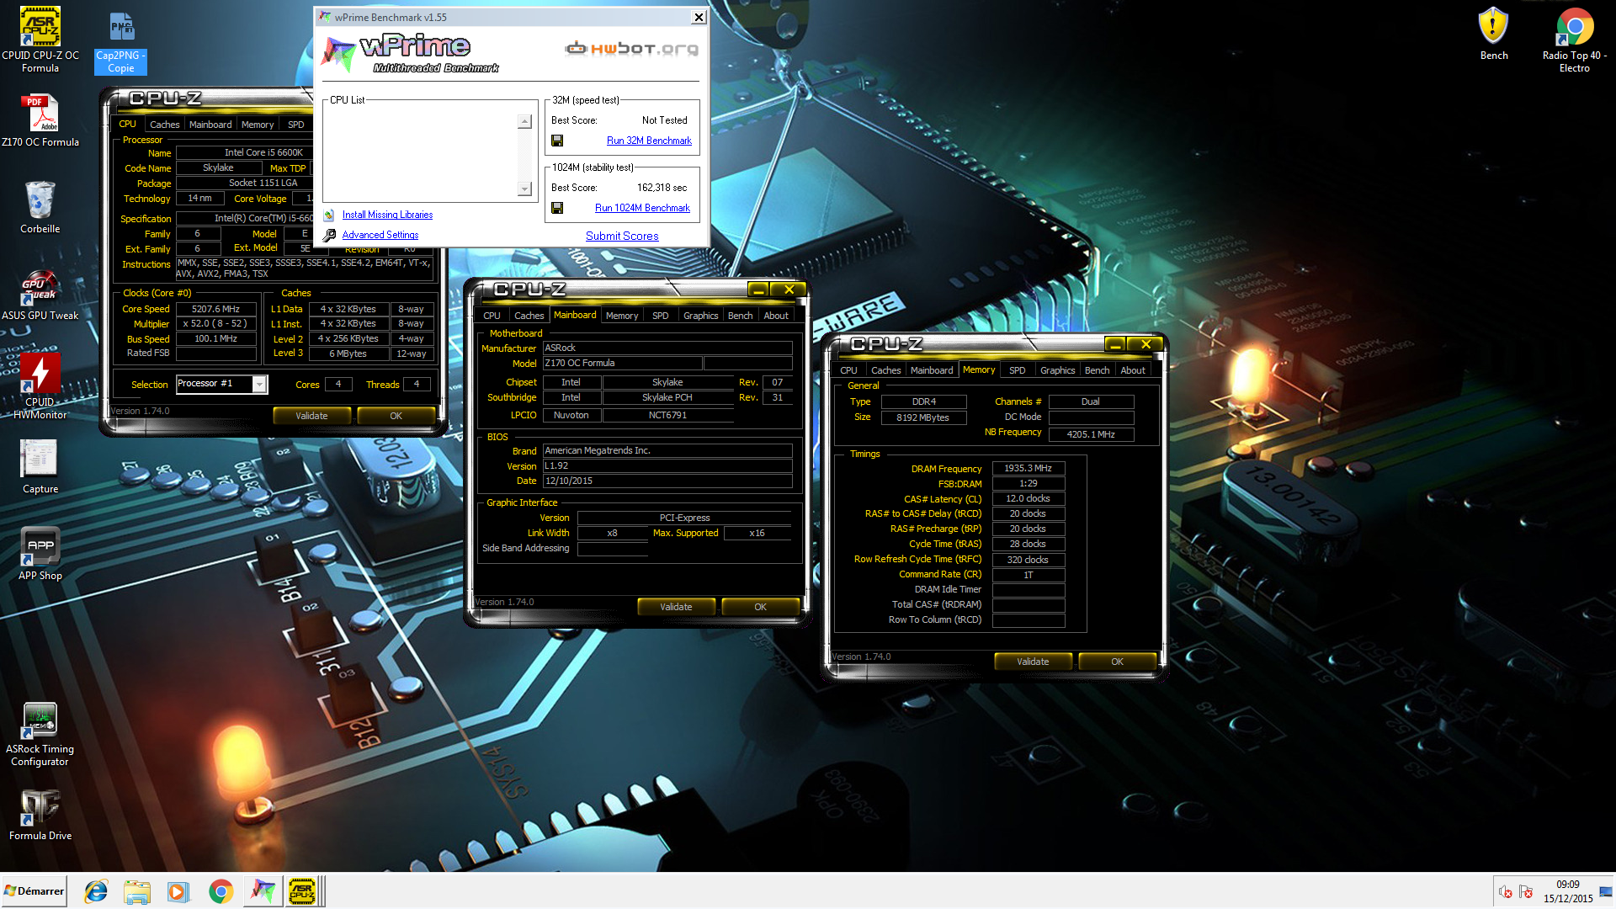Minimize the Mainboard CPU-Z window
1616x909 pixels.
click(758, 290)
